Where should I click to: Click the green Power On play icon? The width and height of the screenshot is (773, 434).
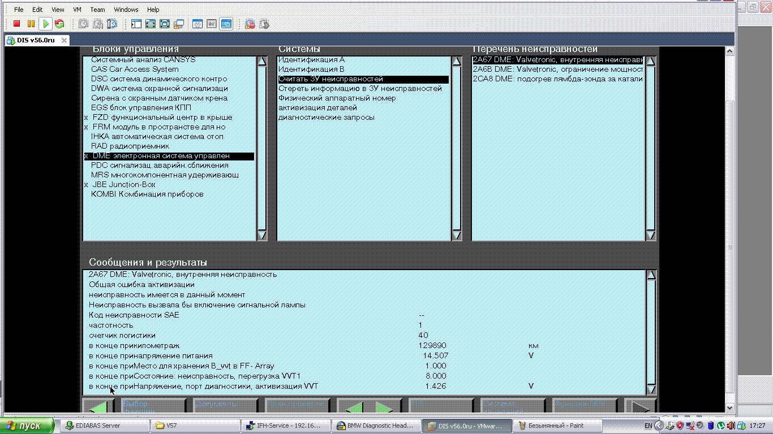pos(46,24)
